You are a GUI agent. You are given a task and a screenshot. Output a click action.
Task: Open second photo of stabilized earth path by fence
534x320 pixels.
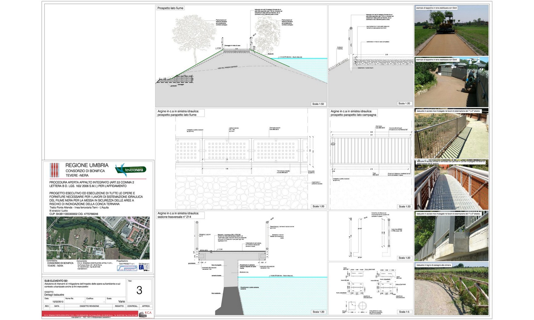pos(451,82)
